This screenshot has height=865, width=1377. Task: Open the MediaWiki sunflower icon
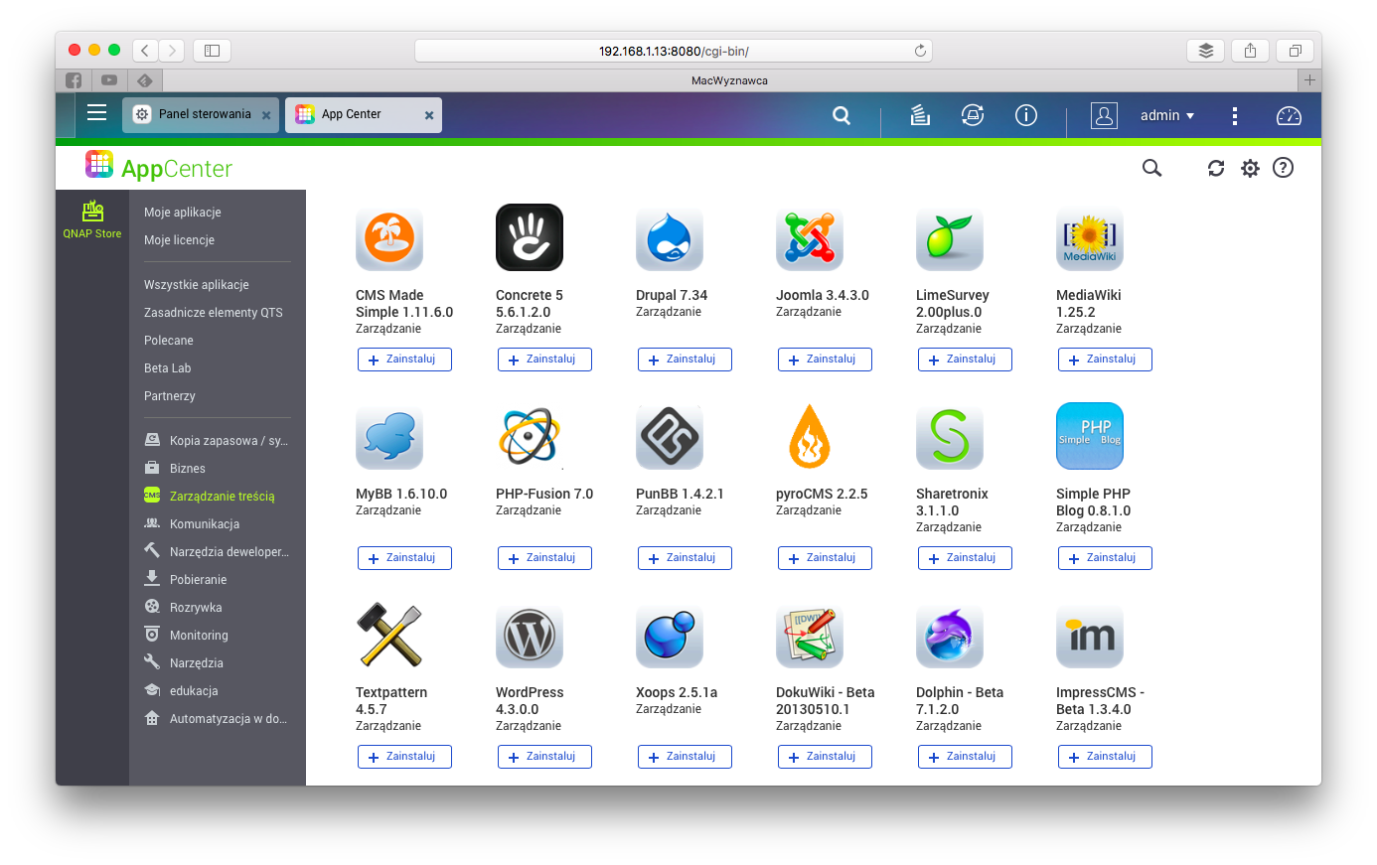[1090, 237]
